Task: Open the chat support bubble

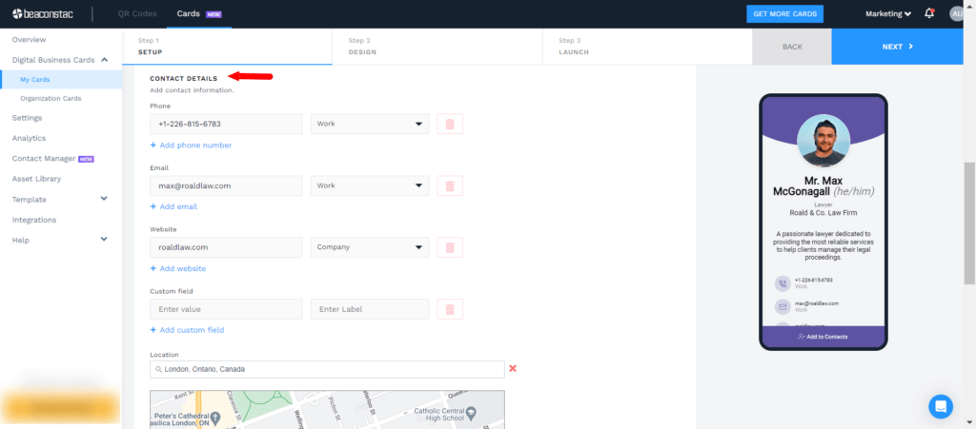Action: point(941,406)
